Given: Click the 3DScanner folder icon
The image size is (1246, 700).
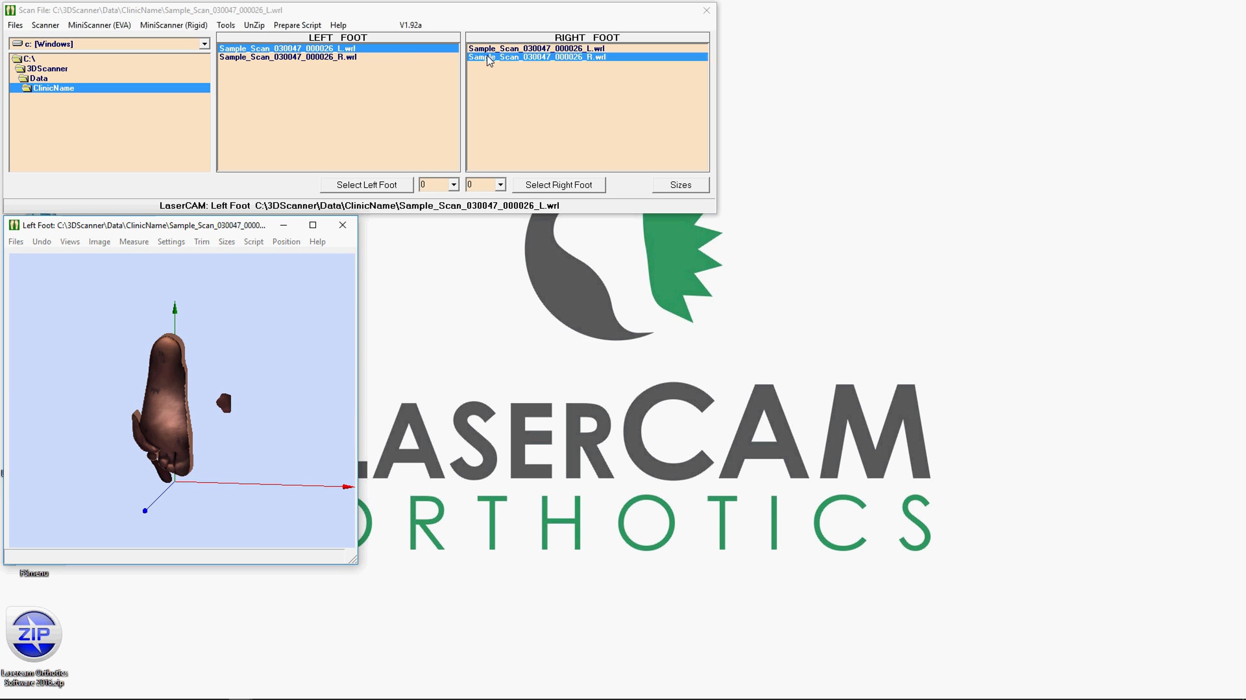Looking at the screenshot, I should 21,68.
